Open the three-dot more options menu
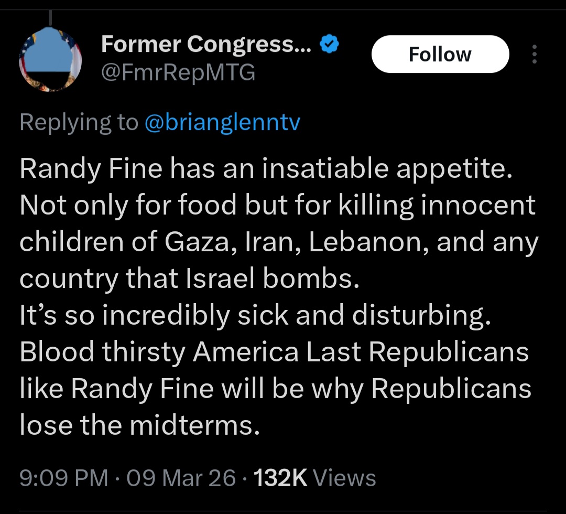Viewport: 566px width, 514px height. point(534,54)
